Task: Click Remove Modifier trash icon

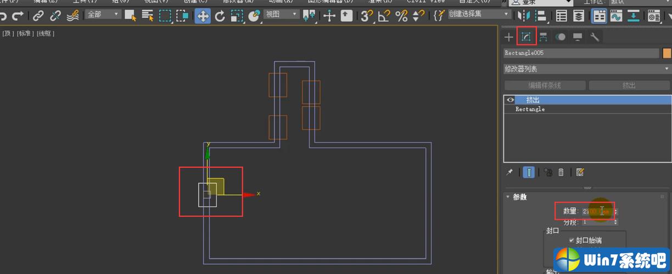Action: point(561,172)
